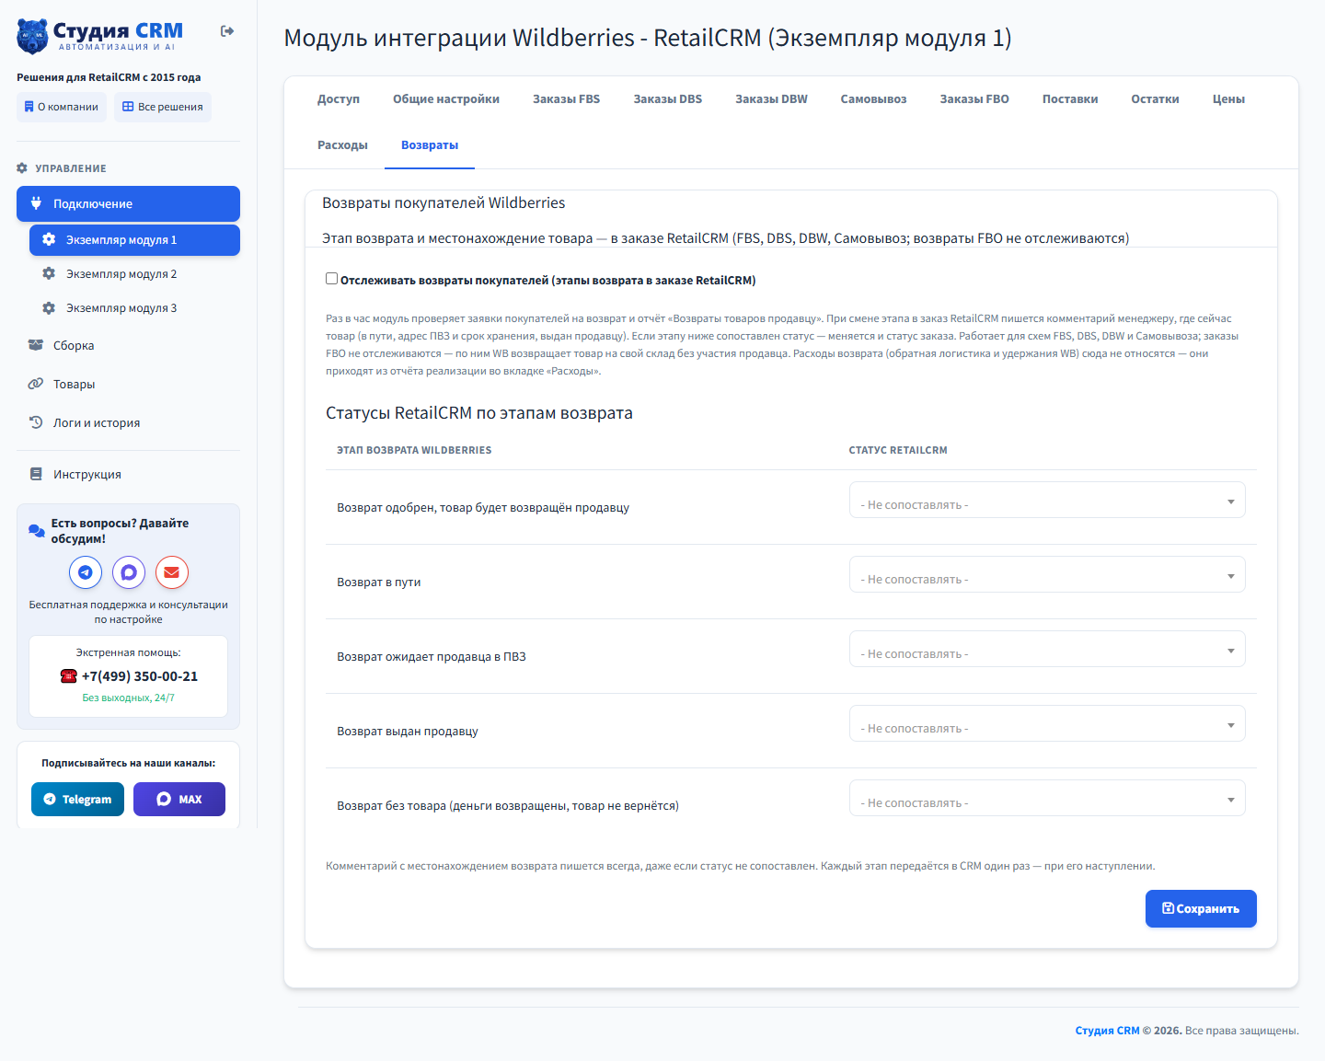Viewport: 1325px width, 1061px height.
Task: Open the Заказы FBS tab
Action: pyautogui.click(x=567, y=99)
